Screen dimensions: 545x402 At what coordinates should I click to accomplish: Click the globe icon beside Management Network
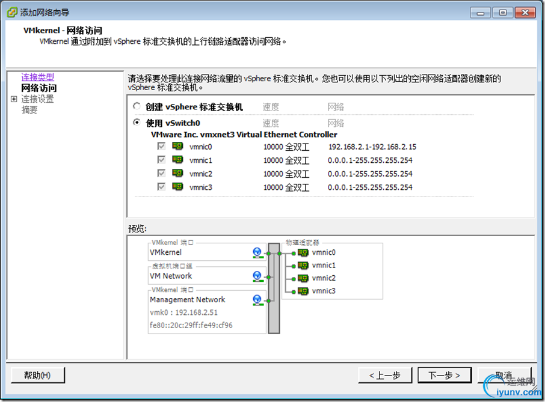point(257,300)
